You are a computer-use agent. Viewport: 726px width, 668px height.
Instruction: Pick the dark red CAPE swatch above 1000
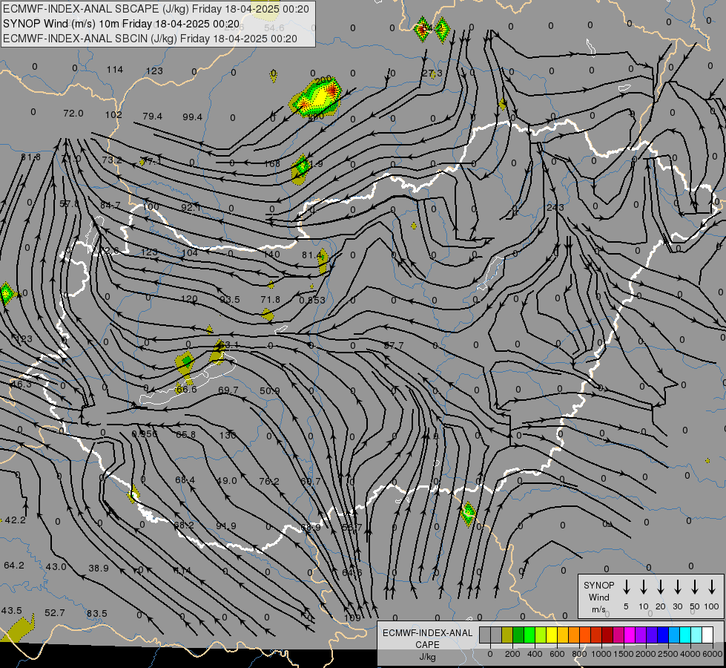coord(607,635)
